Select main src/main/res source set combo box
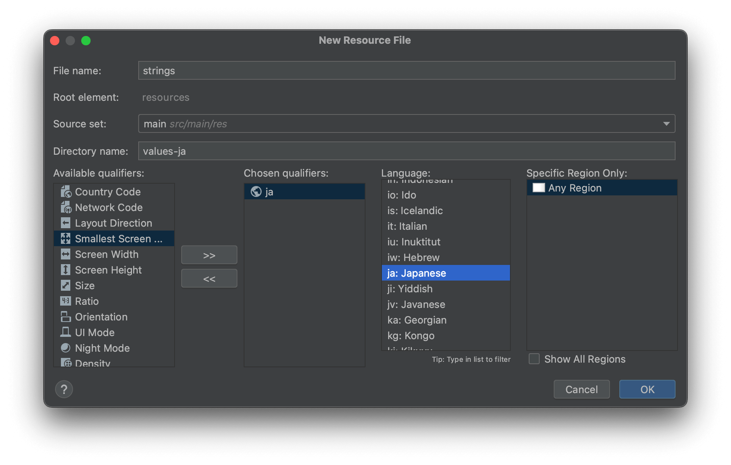The width and height of the screenshot is (731, 465). tap(407, 124)
